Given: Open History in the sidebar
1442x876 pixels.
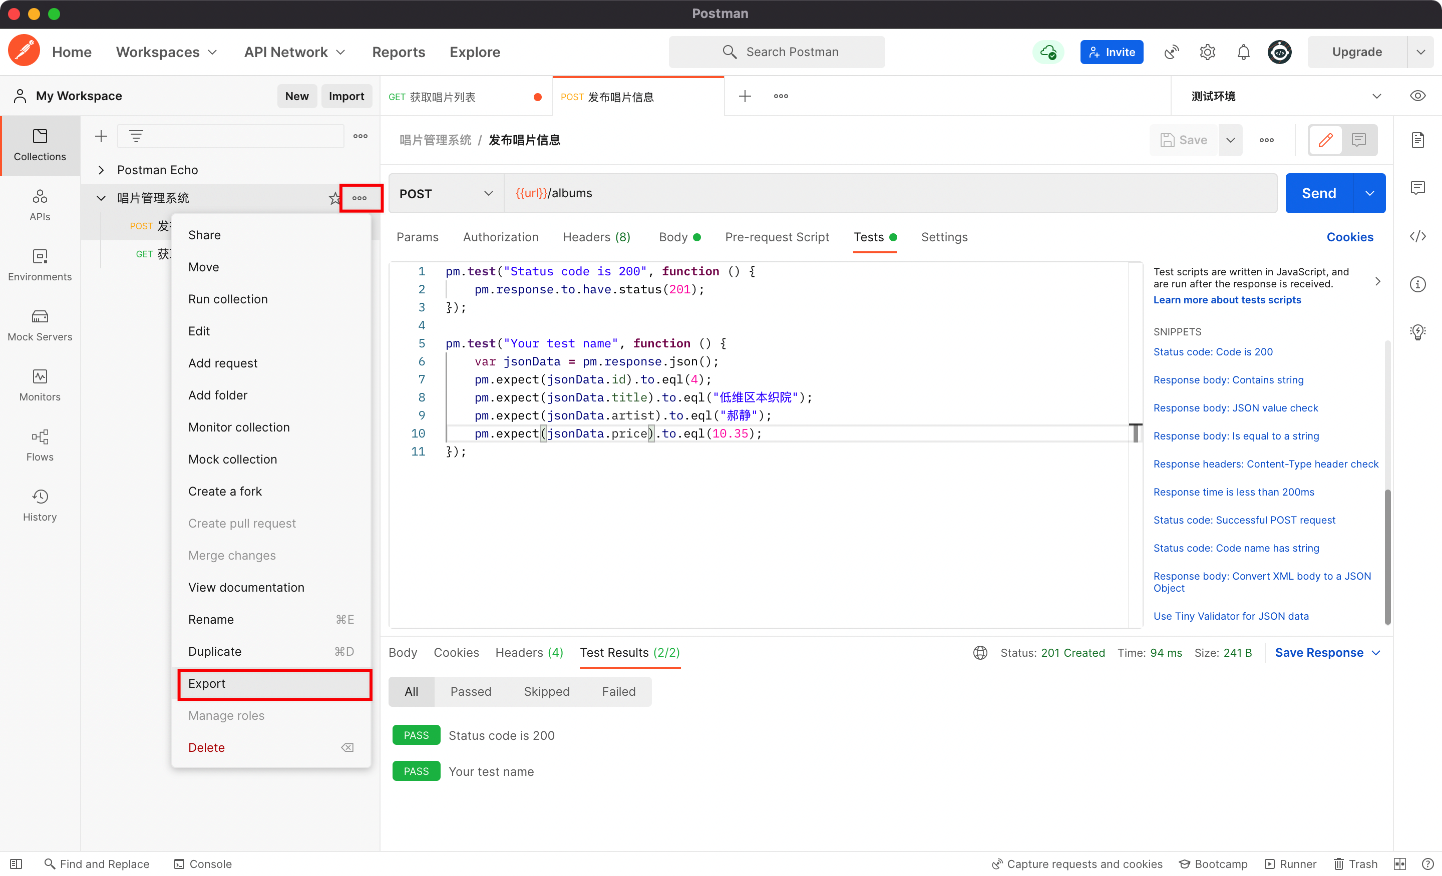Looking at the screenshot, I should pyautogui.click(x=40, y=505).
